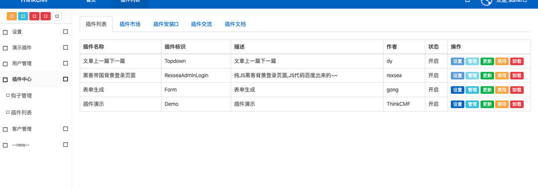Select the 插件列表 tab

click(96, 24)
